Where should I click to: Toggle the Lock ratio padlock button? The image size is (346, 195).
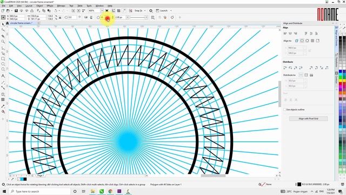(60, 17)
